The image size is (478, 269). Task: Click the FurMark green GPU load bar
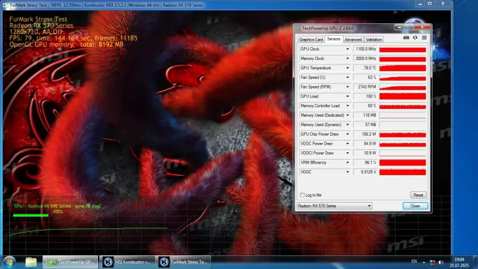coord(30,215)
